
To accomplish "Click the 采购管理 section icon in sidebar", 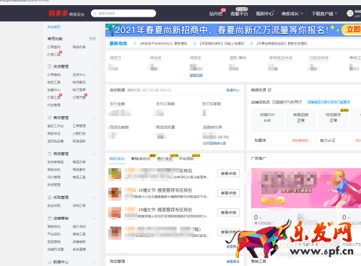I will pos(50,198).
